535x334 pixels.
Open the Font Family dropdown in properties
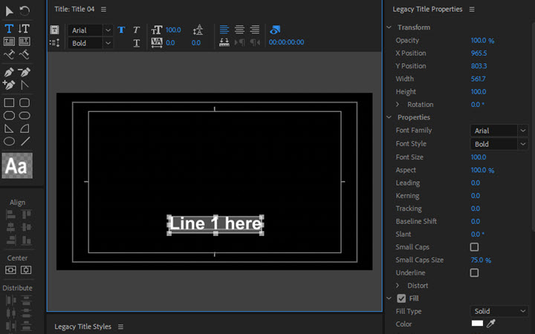click(499, 131)
